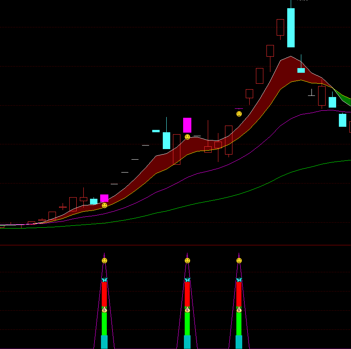Screen dimensions: 351x349
Task: Click the green segment of the middle signal spike
Action: click(x=187, y=324)
